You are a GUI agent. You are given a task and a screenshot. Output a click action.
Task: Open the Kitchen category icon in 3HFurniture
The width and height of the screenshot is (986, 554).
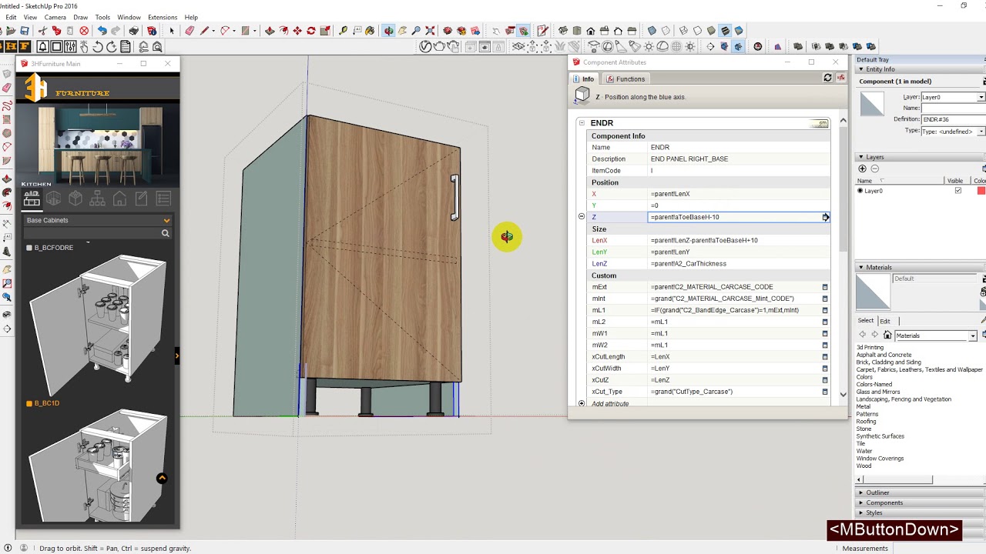(x=32, y=199)
